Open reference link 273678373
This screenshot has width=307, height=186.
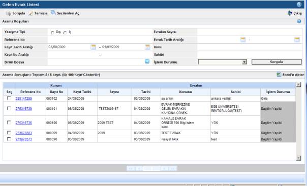(24, 139)
